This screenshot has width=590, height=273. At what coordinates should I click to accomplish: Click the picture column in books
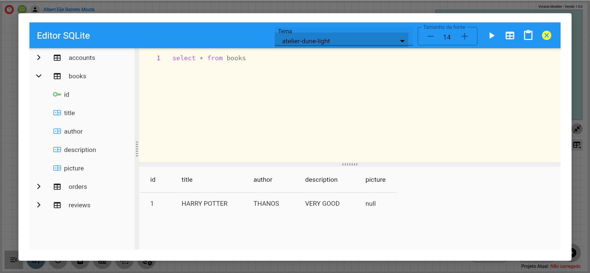(74, 168)
